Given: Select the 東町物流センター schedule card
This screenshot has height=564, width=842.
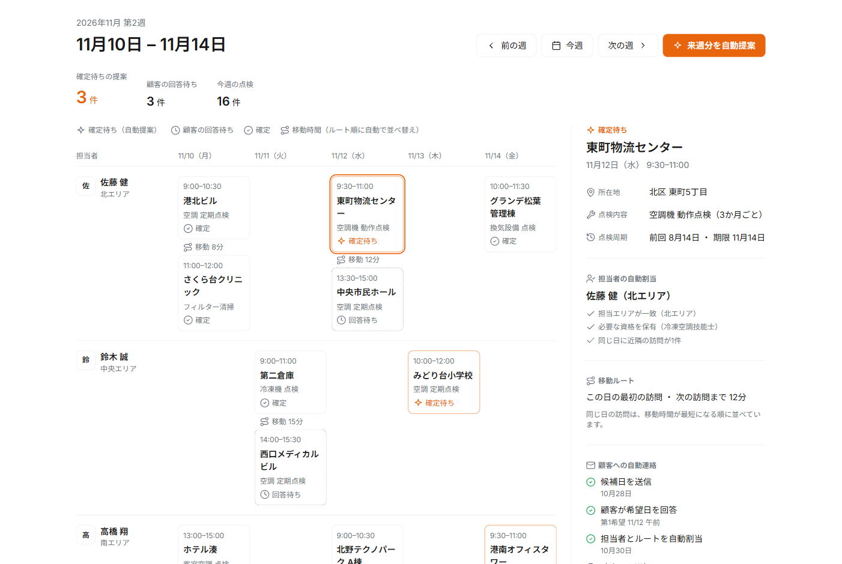Looking at the screenshot, I should point(367,214).
